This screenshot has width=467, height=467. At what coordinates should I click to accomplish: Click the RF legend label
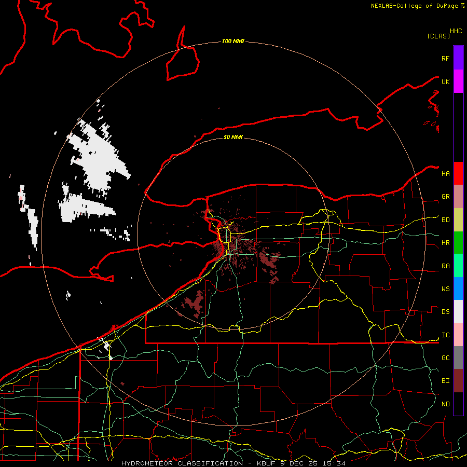pyautogui.click(x=445, y=58)
